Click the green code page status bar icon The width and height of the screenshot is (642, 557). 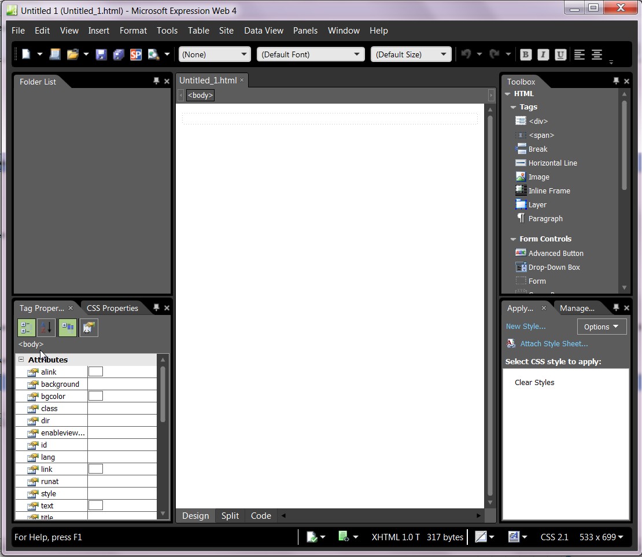[343, 536]
